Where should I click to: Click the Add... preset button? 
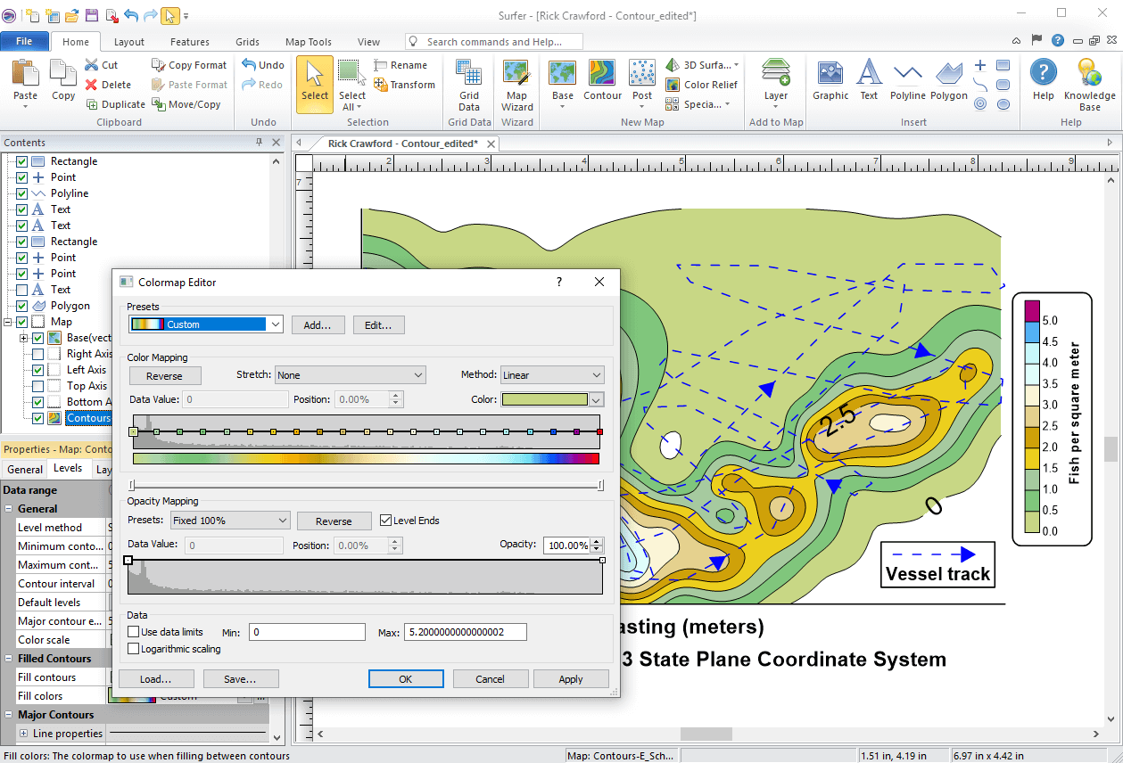(x=318, y=325)
